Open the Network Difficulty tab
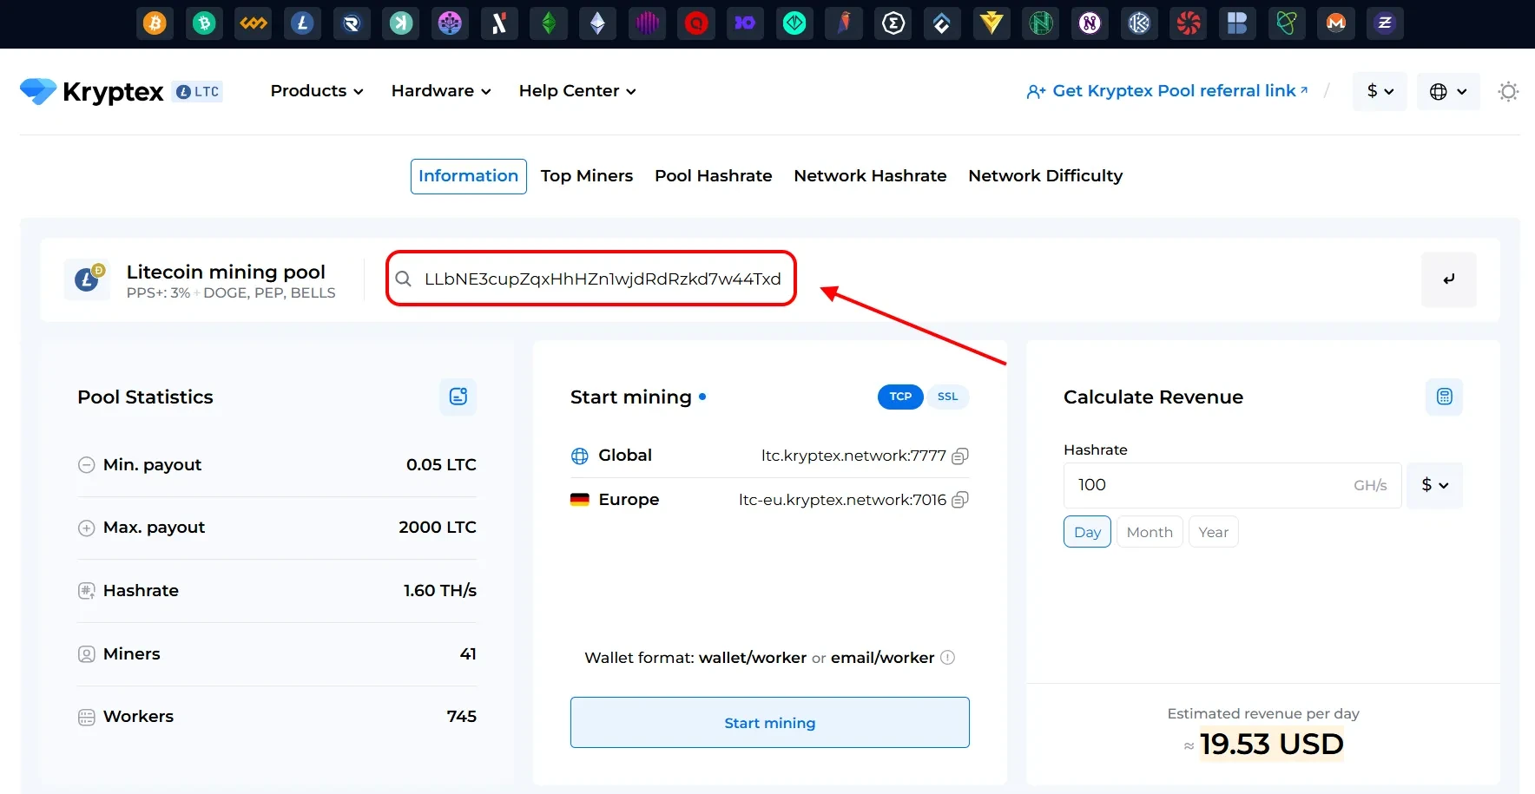This screenshot has height=794, width=1535. coord(1045,176)
